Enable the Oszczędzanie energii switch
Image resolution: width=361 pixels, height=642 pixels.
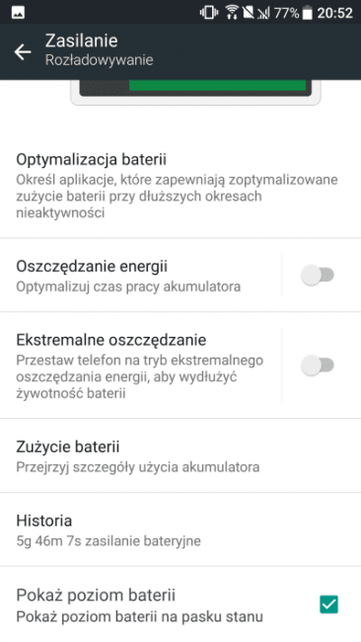coord(318,275)
